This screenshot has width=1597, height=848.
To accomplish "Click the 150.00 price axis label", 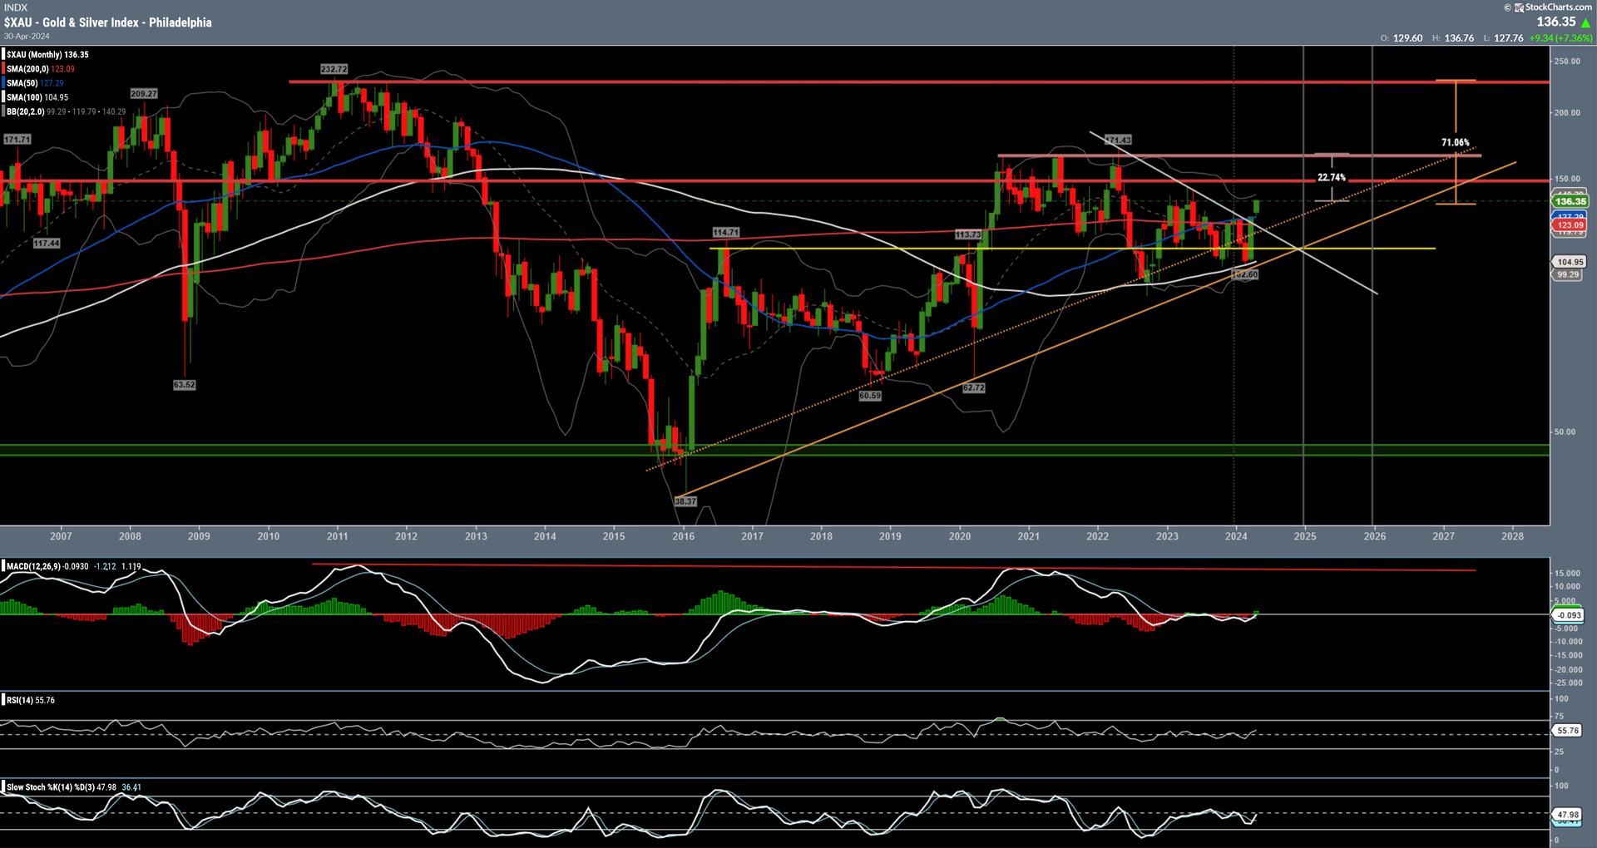I will pos(1567,180).
